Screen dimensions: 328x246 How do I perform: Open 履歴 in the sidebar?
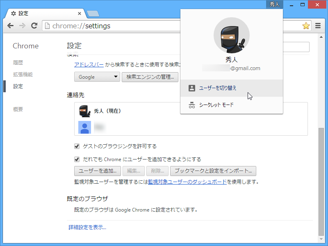pyautogui.click(x=18, y=63)
